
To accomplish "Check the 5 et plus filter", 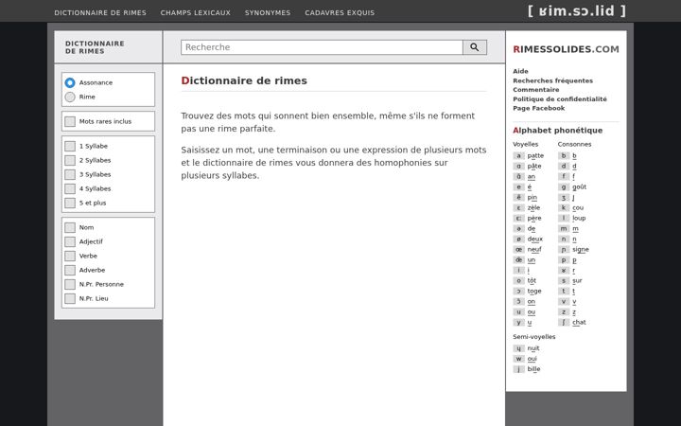I will pos(70,203).
